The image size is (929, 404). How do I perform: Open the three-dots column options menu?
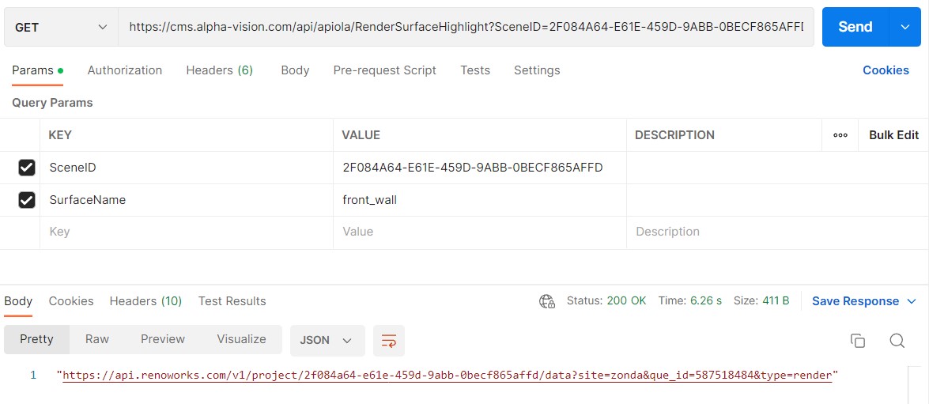coord(840,135)
